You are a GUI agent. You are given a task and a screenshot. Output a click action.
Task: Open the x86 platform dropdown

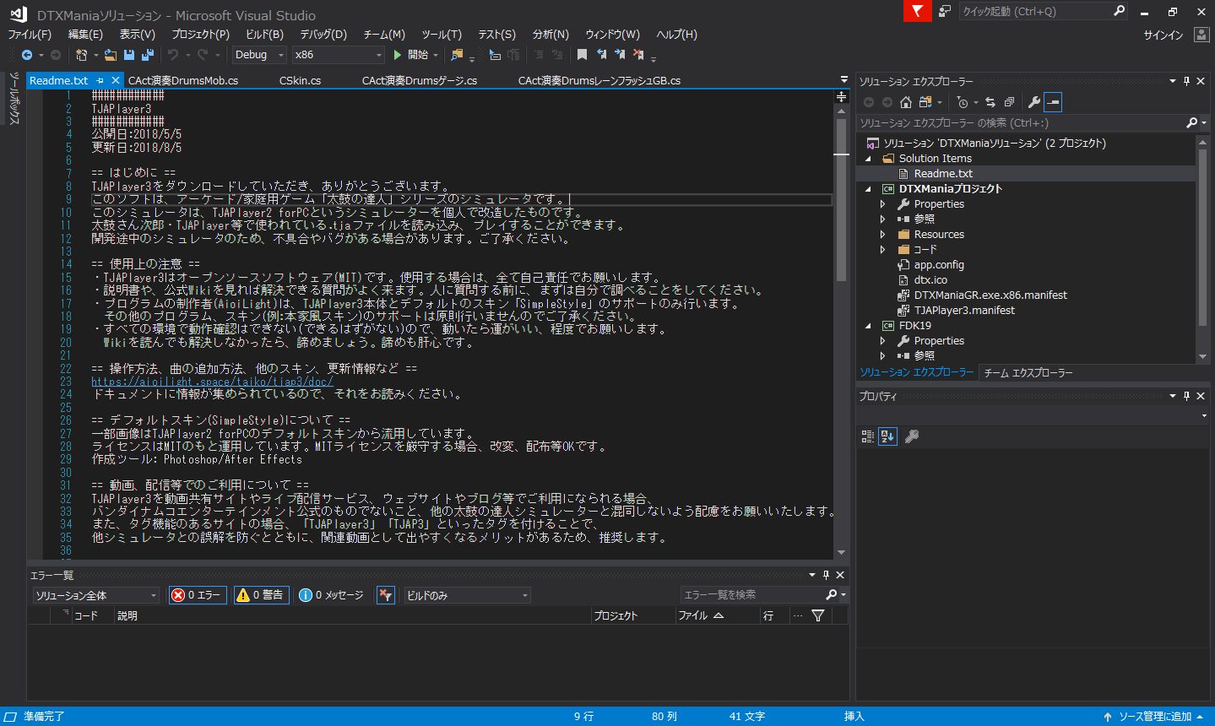pos(339,55)
